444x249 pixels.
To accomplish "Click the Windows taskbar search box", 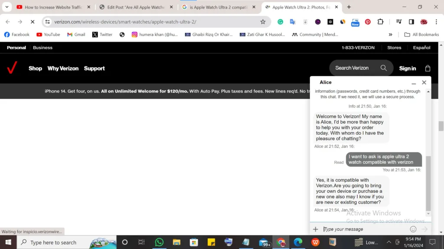I will click(x=67, y=242).
